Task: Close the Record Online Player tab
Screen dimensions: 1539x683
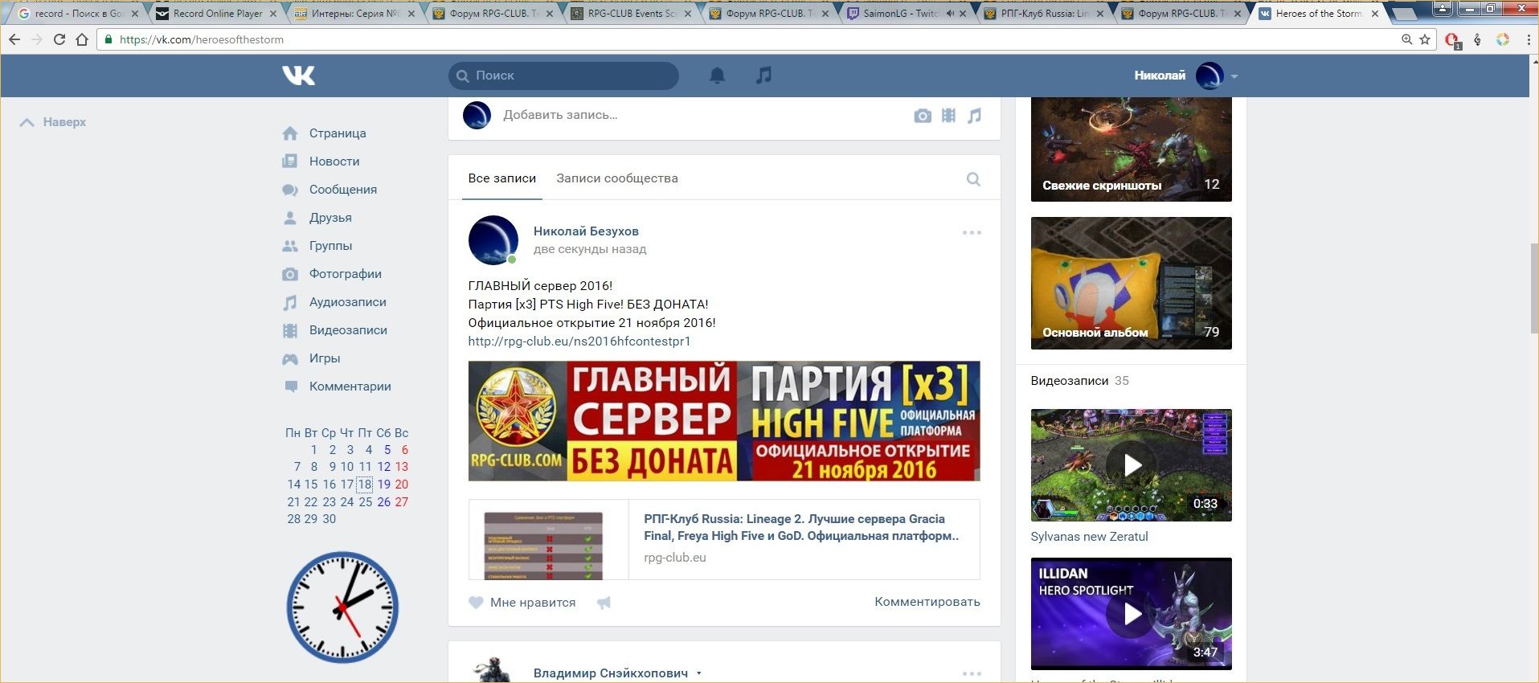Action: pos(273,14)
